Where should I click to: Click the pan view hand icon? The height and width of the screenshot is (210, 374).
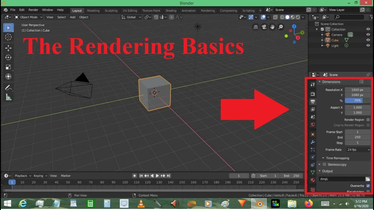tap(272, 27)
